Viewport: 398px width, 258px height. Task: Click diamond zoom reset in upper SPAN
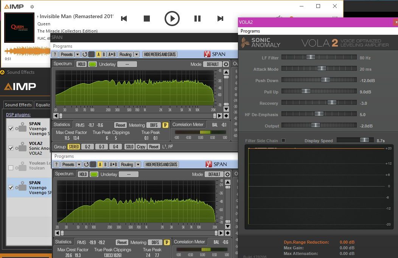(x=226, y=116)
